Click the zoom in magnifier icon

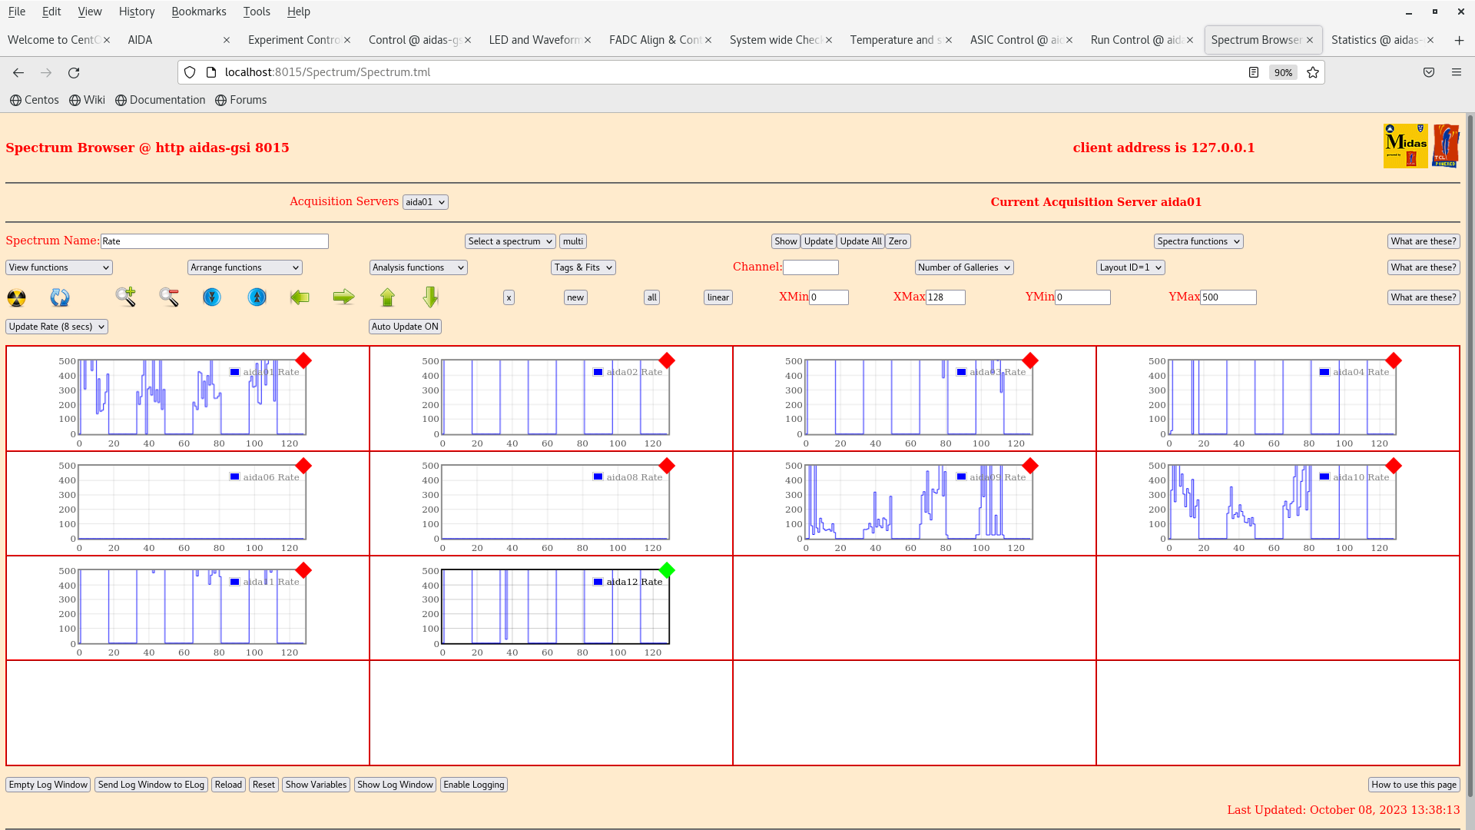[x=125, y=297]
